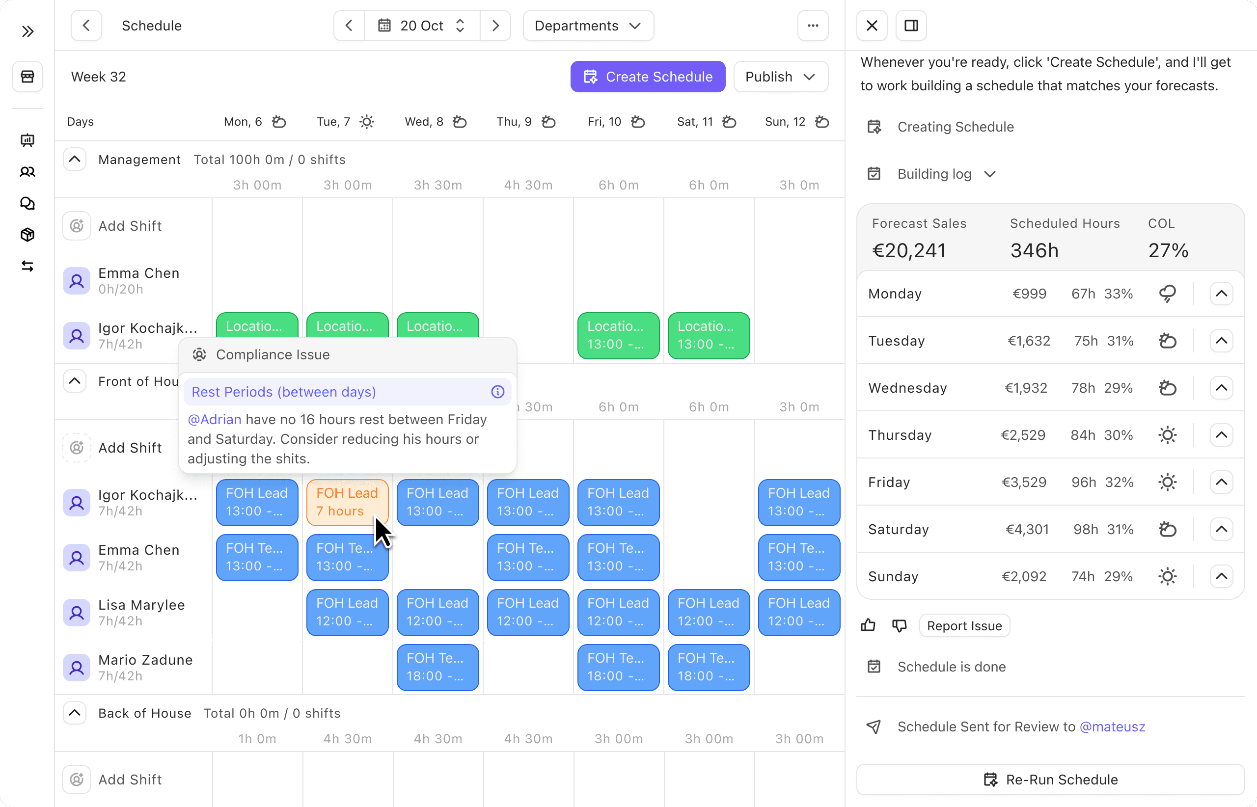The image size is (1257, 807).
Task: Click the inventory box sidebar icon
Action: tap(28, 235)
